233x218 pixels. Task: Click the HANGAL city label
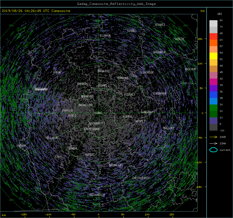click(73, 149)
